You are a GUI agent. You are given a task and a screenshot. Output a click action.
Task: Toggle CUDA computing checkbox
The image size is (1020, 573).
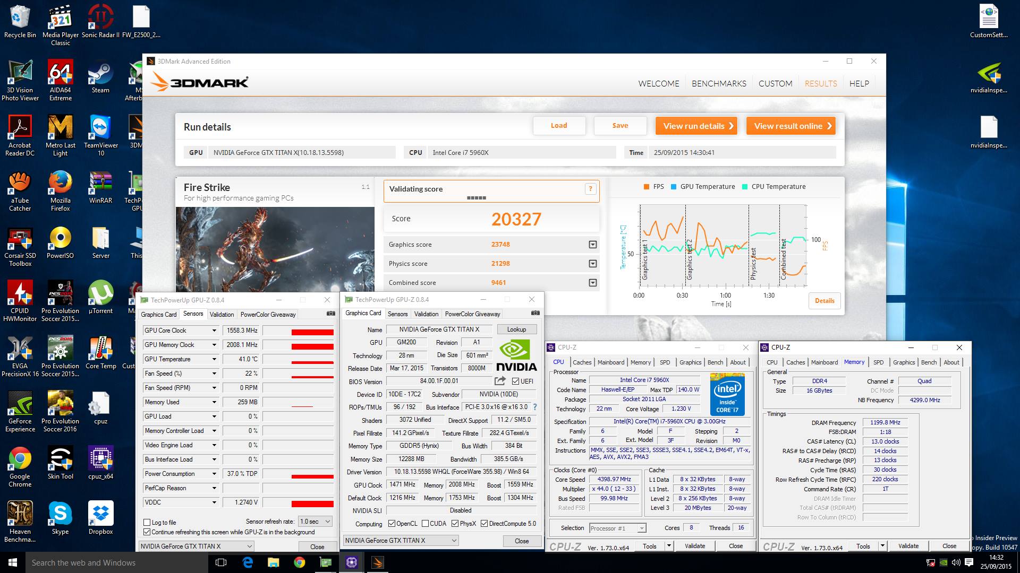425,524
